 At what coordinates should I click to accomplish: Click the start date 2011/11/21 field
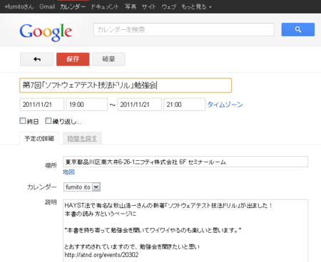pyautogui.click(x=42, y=105)
